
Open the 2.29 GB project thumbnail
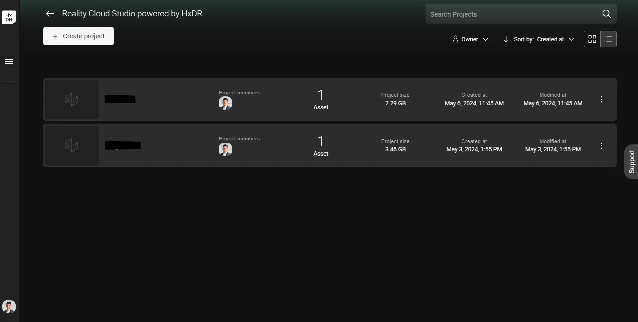coord(71,99)
